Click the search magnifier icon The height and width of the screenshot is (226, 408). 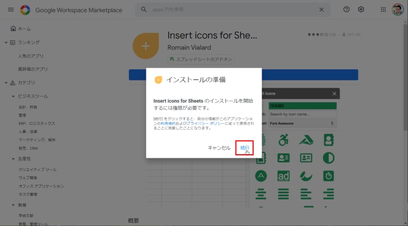tap(144, 10)
